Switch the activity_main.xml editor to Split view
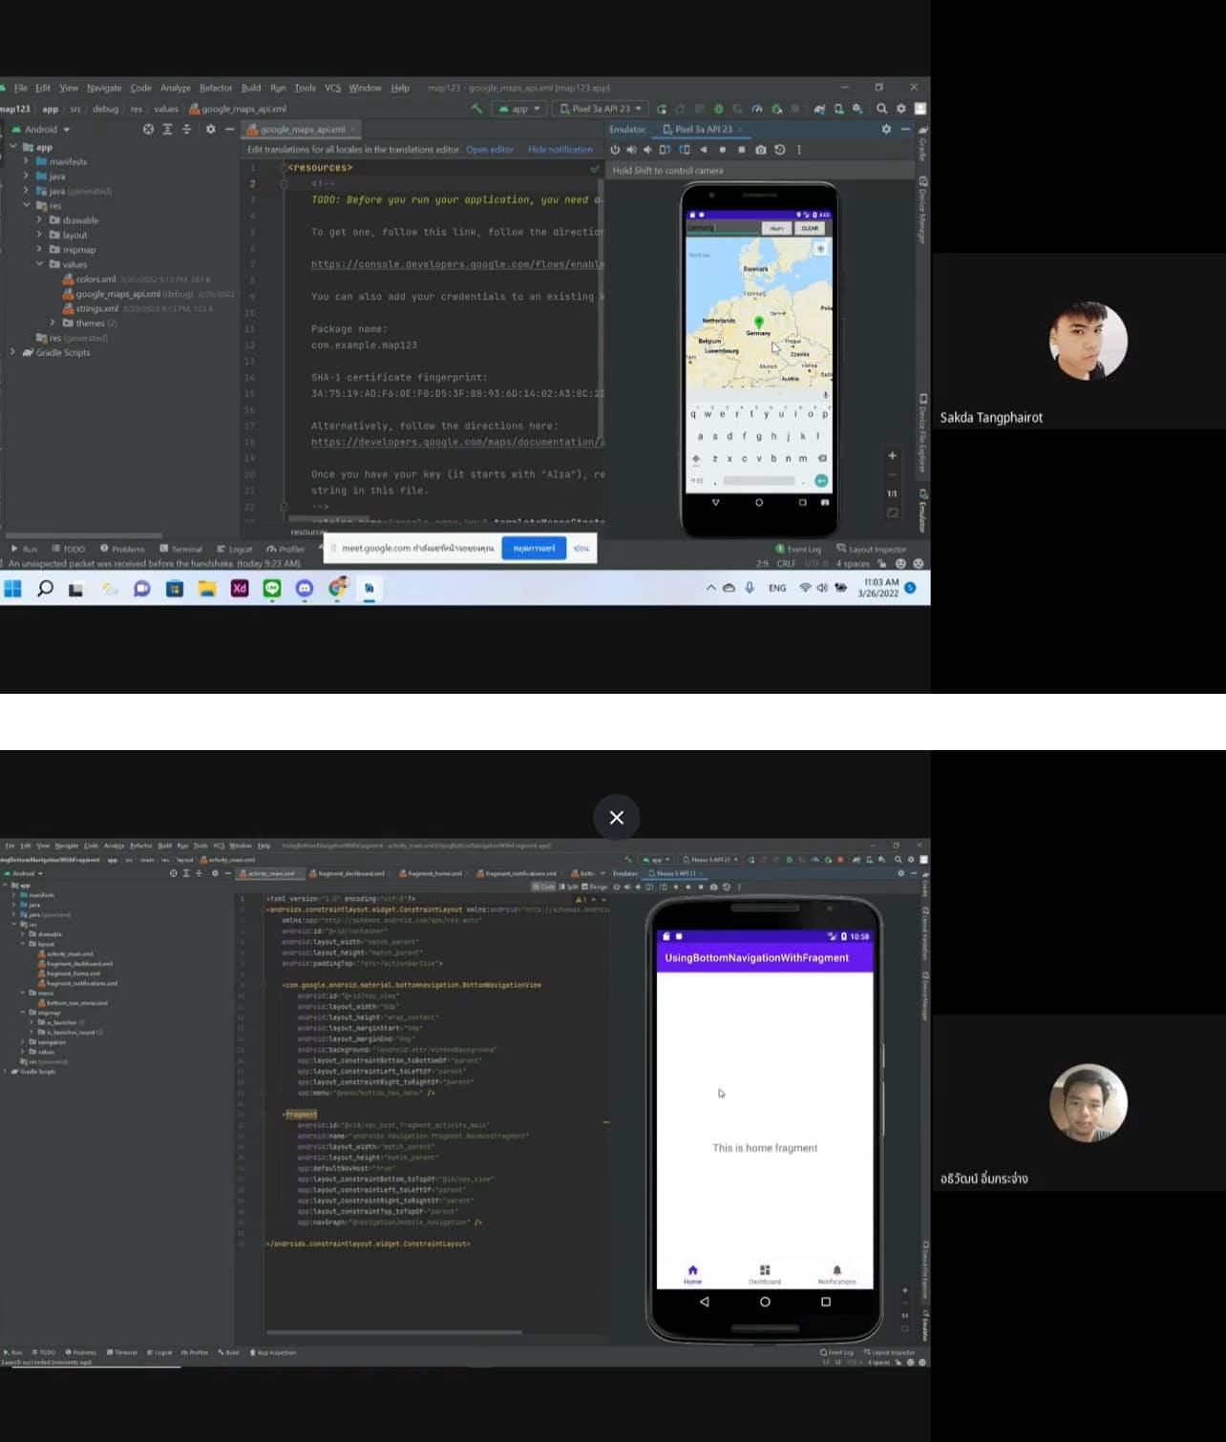The height and width of the screenshot is (1442, 1226). pyautogui.click(x=570, y=887)
